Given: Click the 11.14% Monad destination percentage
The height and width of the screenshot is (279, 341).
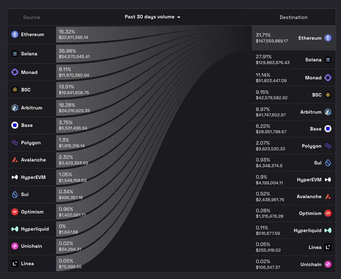Looking at the screenshot, I should 263,75.
